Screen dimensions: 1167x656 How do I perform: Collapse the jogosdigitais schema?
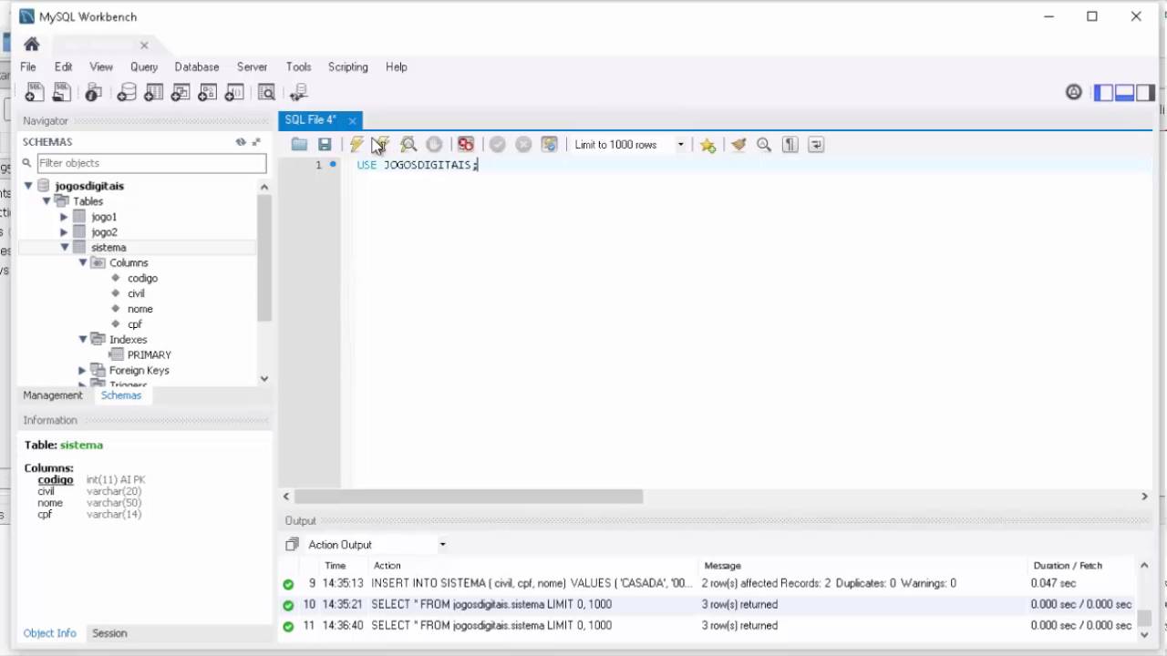click(x=28, y=186)
